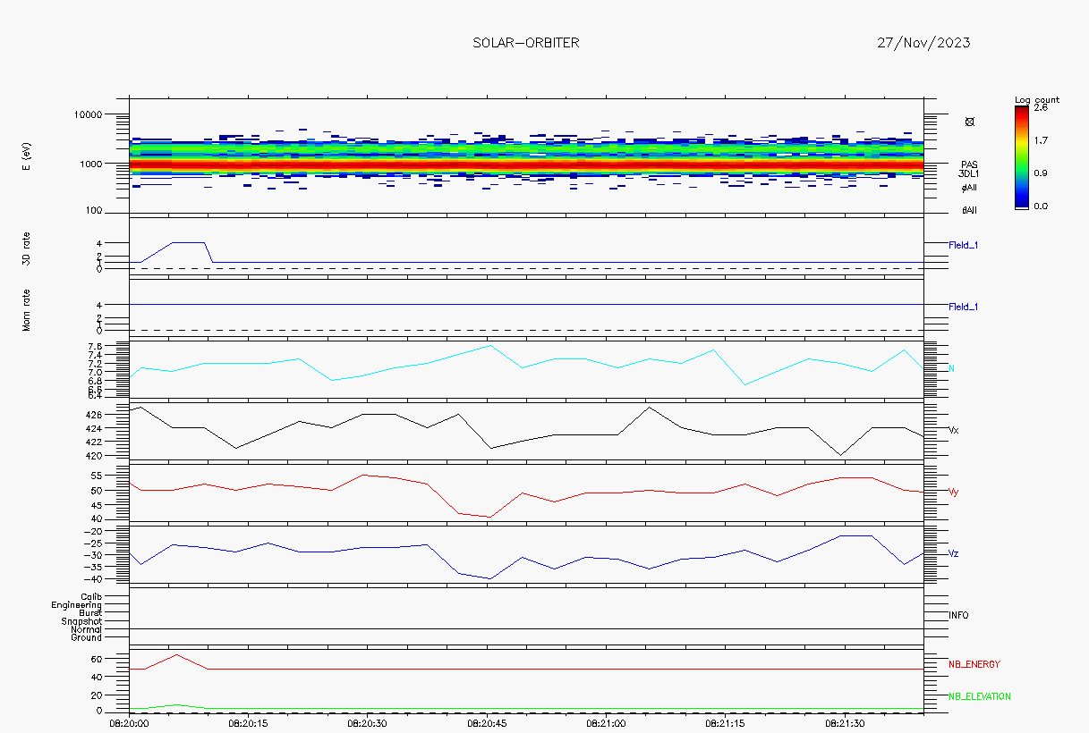Click the 08:20:00 time axis label
The width and height of the screenshot is (1089, 733).
click(x=129, y=721)
